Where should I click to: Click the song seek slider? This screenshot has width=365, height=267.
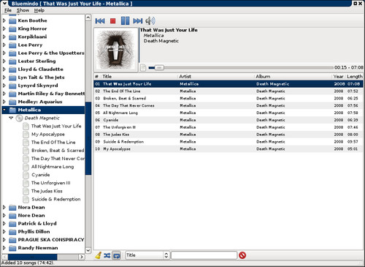[241, 67]
